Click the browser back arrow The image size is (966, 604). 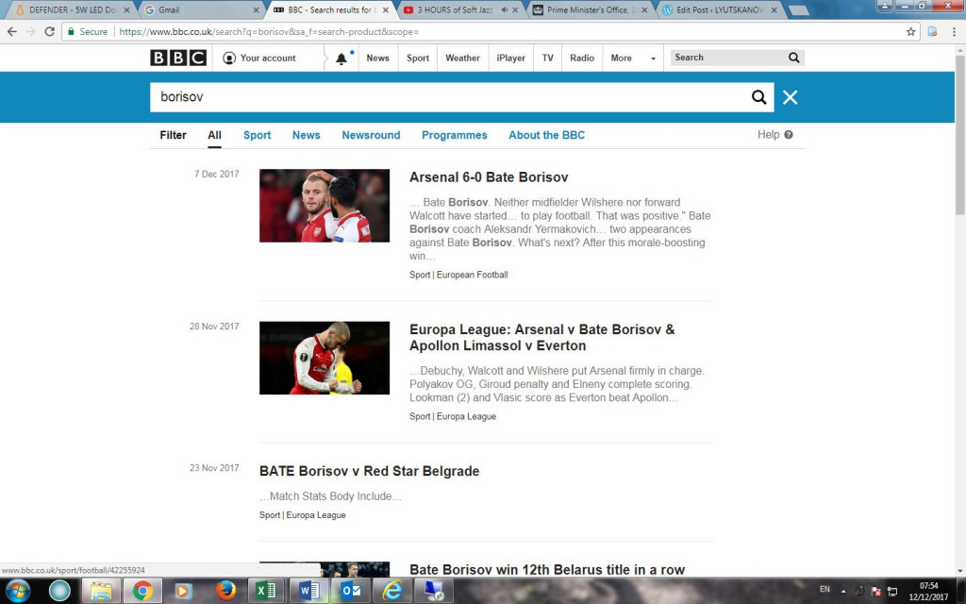coord(12,31)
